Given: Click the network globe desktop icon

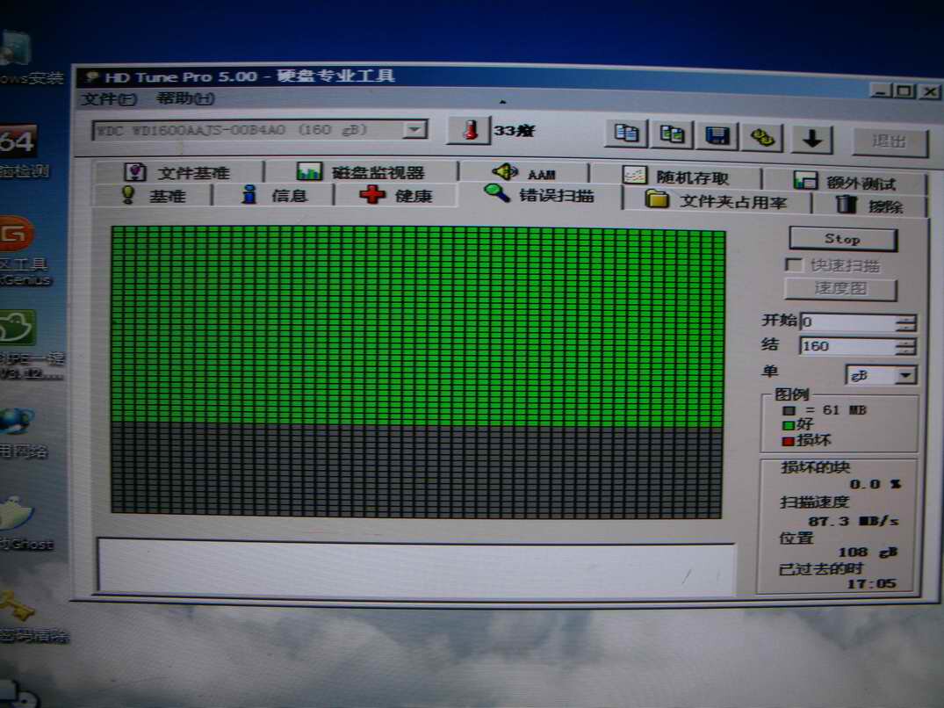Looking at the screenshot, I should pyautogui.click(x=17, y=422).
